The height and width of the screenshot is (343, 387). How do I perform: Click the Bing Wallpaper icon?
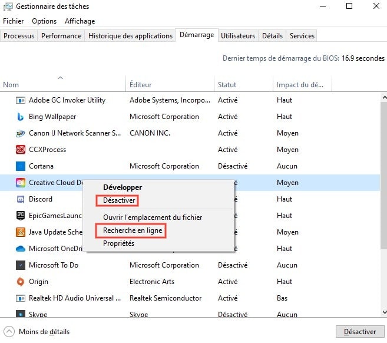point(21,117)
